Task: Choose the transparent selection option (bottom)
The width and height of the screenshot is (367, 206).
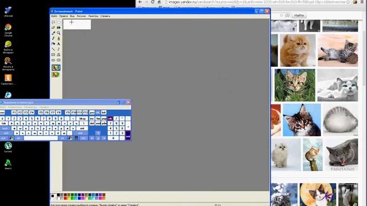Action: 56,74
